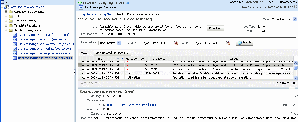Open Farm_soa_bam_em_domain link in tree
The height and width of the screenshot is (122, 298).
pyautogui.click(x=27, y=7)
